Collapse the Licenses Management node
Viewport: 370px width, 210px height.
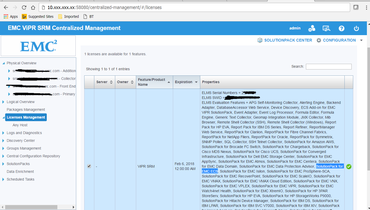point(4,117)
